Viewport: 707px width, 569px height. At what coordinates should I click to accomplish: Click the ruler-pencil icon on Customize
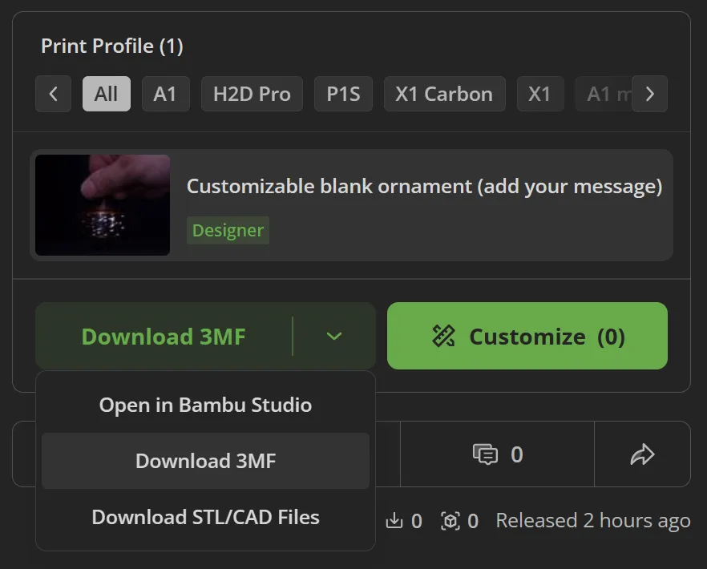point(444,336)
